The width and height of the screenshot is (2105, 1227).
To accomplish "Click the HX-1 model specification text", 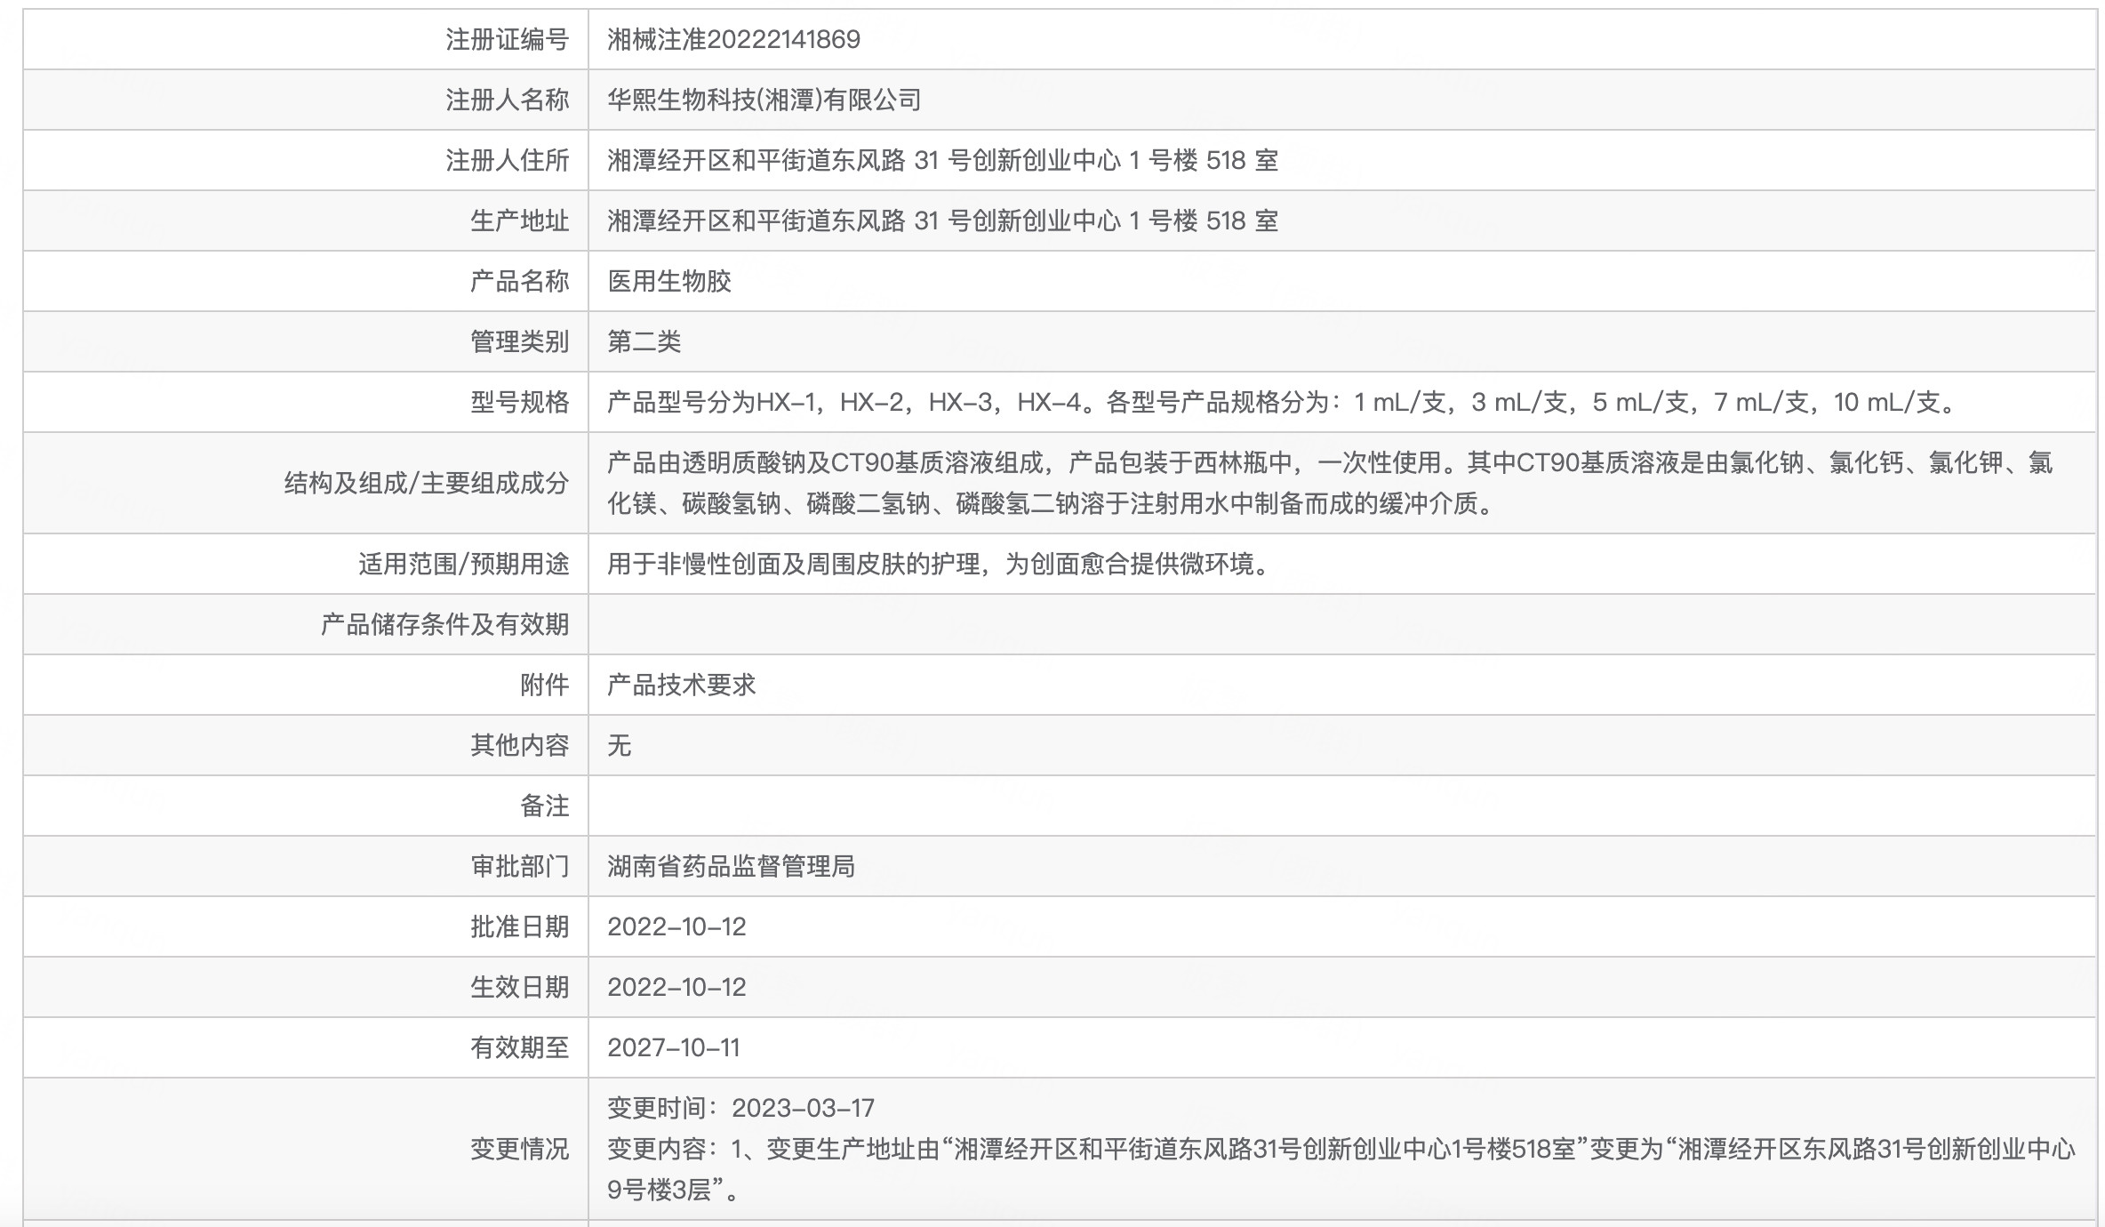I will click(1283, 402).
